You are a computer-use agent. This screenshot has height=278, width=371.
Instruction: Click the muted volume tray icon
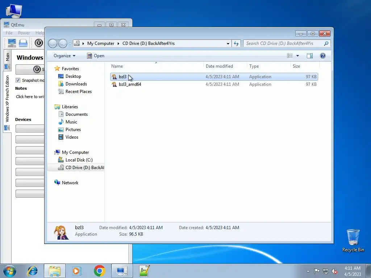point(334,271)
